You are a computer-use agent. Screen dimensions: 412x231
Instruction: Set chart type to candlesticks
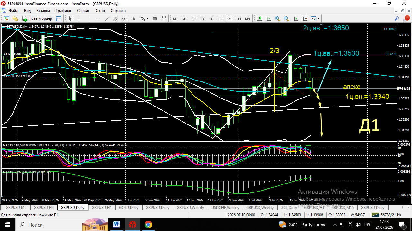[260, 19]
